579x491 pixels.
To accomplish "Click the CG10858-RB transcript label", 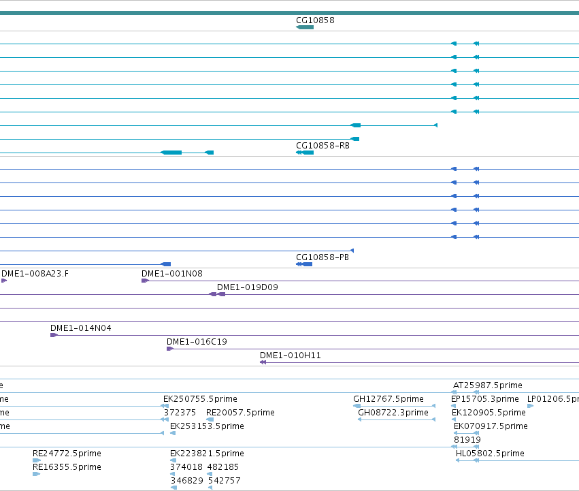I will (x=322, y=146).
